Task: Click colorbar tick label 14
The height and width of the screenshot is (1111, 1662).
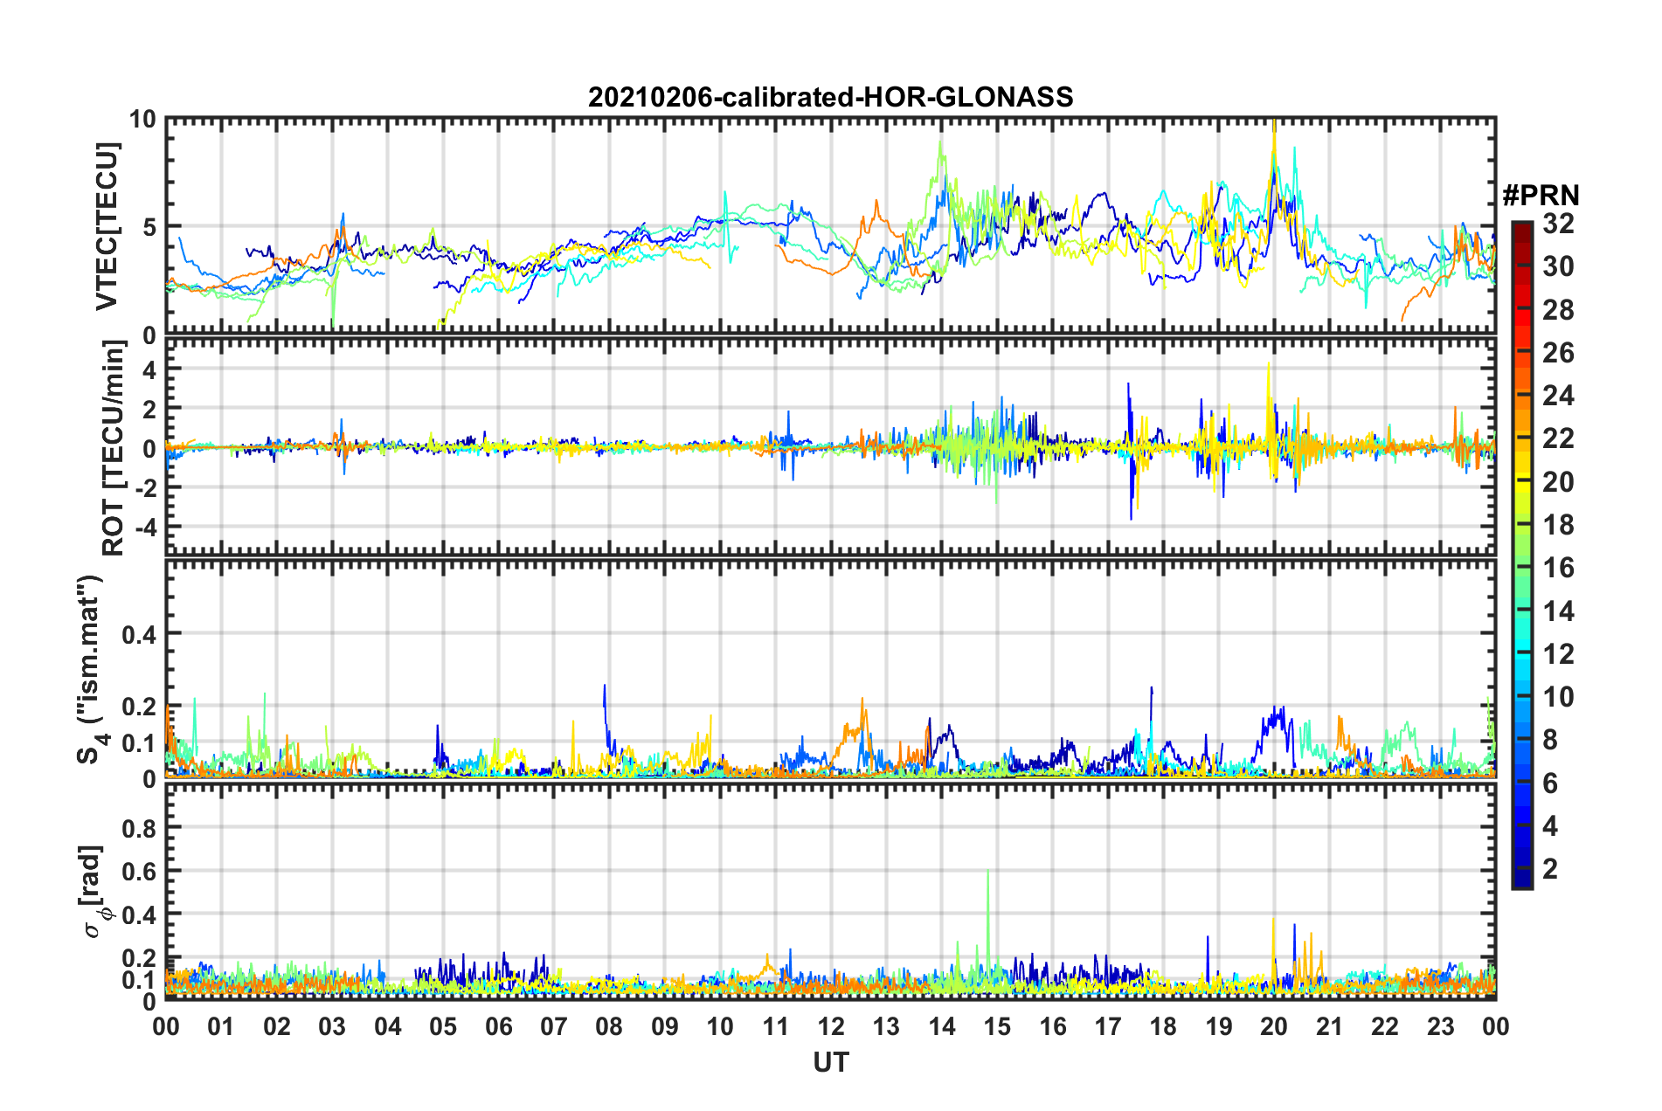Action: pos(1559,611)
